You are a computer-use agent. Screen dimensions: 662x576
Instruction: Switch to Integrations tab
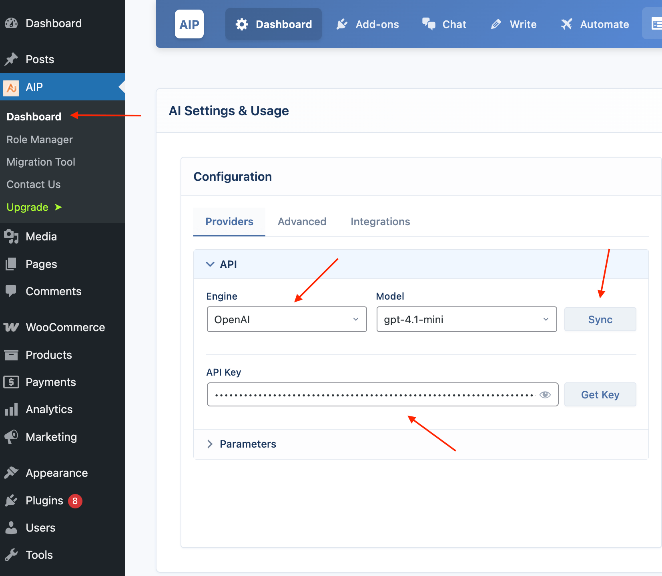click(380, 222)
